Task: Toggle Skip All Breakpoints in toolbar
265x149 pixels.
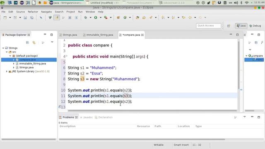Action: [x=41, y=17]
